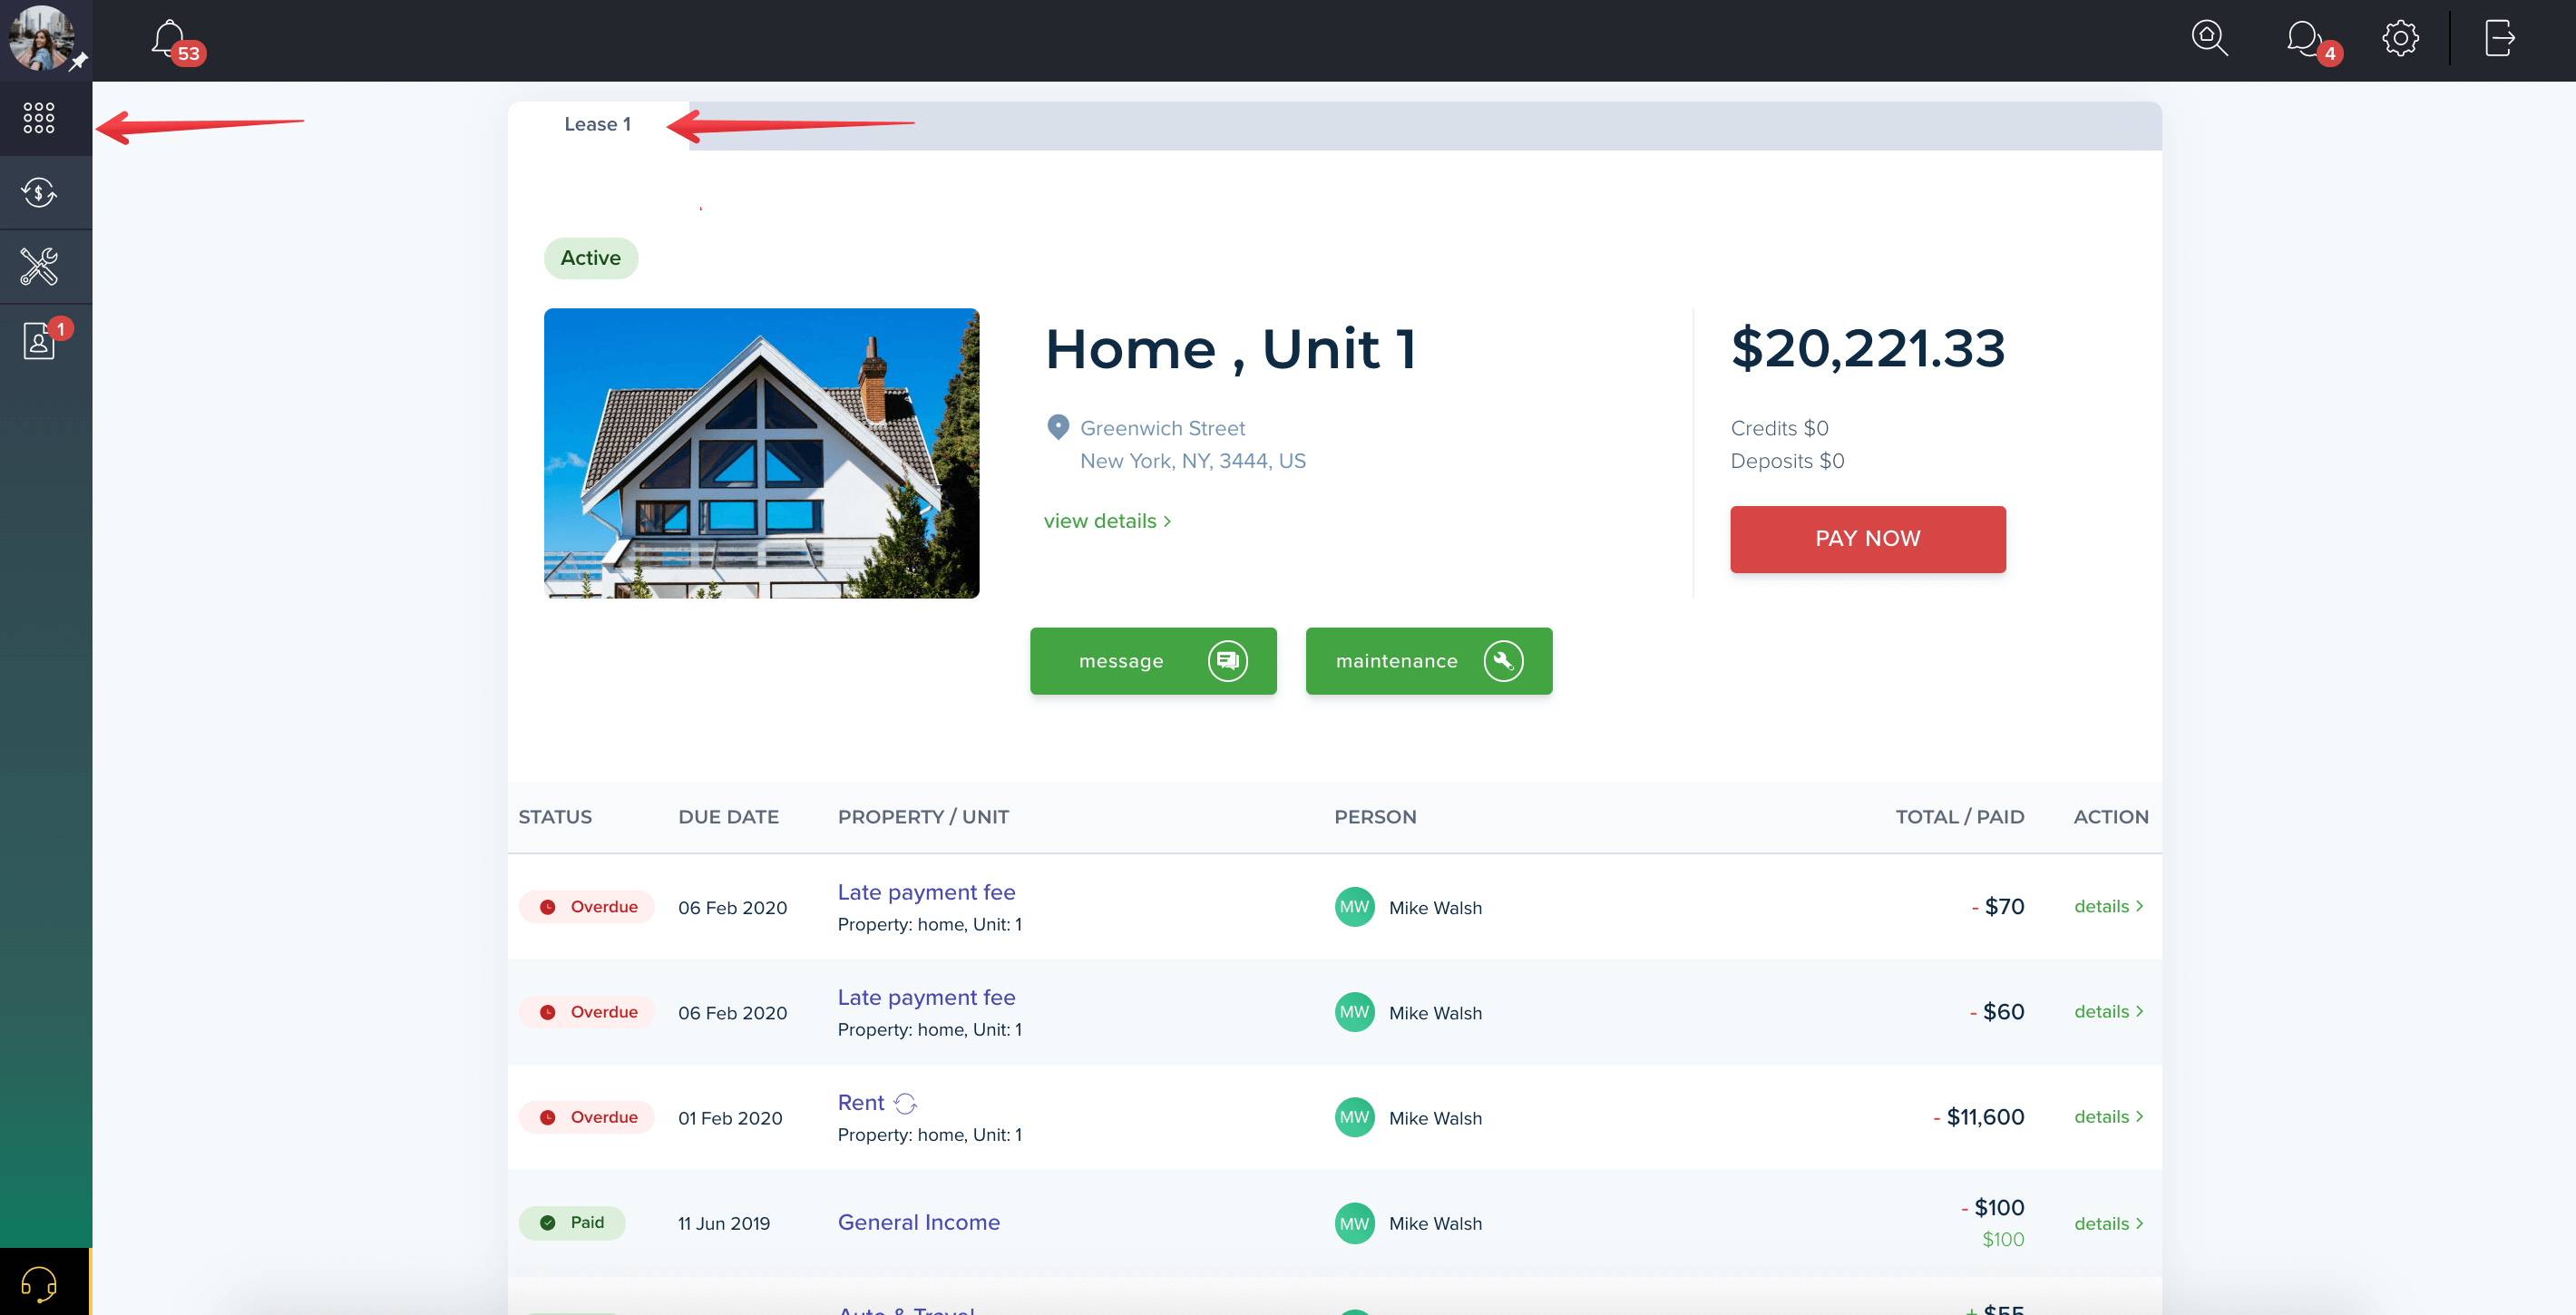The height and width of the screenshot is (1315, 2576).
Task: Open the dashboard grid menu icon
Action: coord(39,118)
